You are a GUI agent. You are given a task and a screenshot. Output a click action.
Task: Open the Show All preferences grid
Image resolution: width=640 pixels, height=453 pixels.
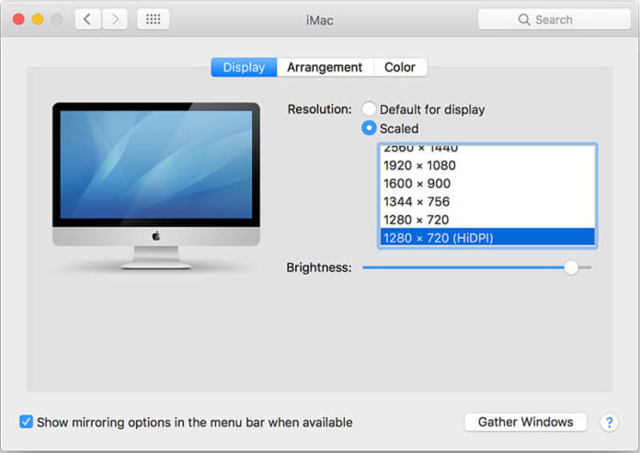coord(153,19)
